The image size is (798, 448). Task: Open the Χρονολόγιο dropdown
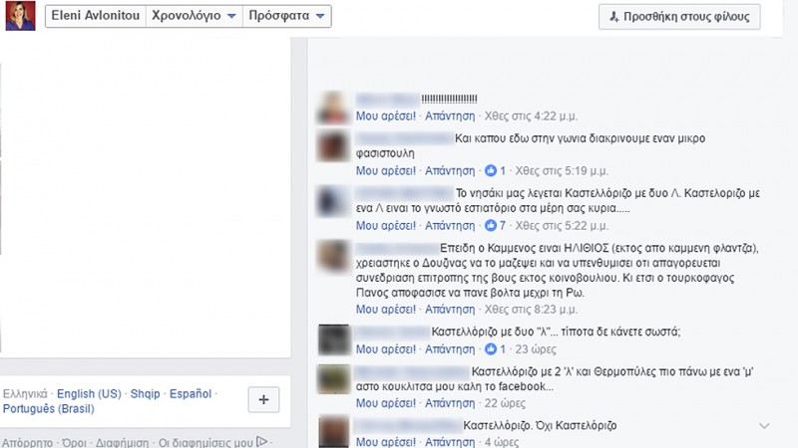pos(195,16)
